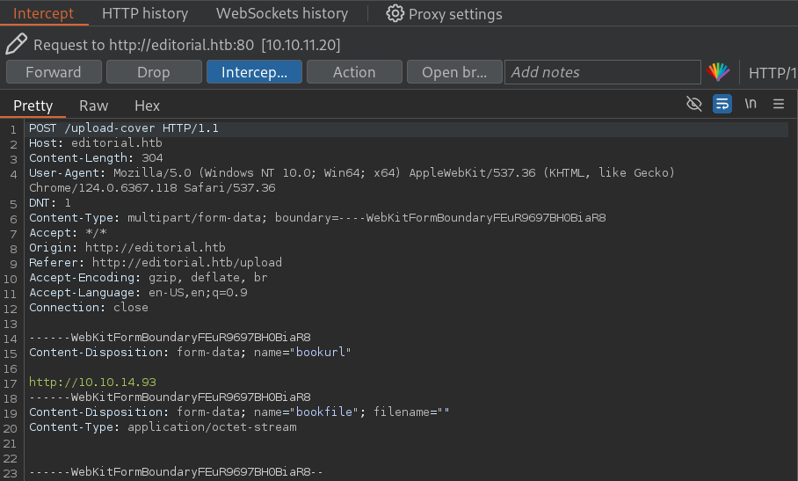Click the Content-Length: 304 header

[x=96, y=157]
